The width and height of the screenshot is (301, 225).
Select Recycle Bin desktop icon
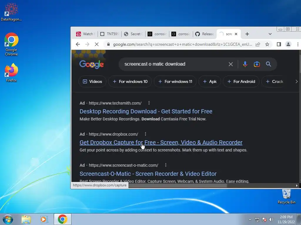(x=286, y=197)
